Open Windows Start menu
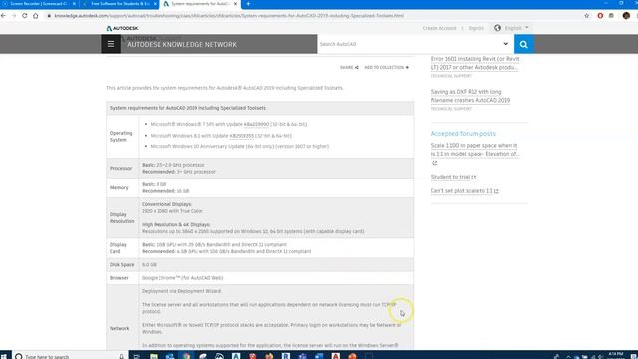The image size is (638, 359). pyautogui.click(x=4, y=356)
